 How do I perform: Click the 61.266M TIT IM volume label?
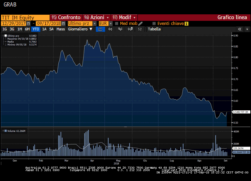click(241, 152)
